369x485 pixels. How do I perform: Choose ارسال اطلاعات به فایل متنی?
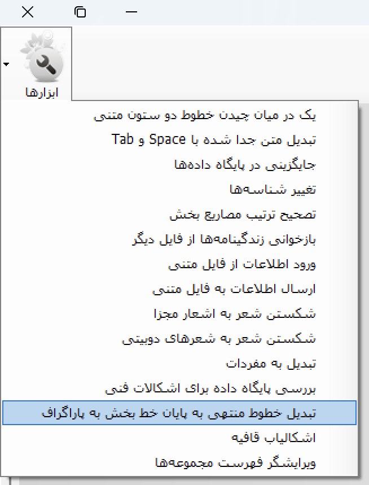179,289
